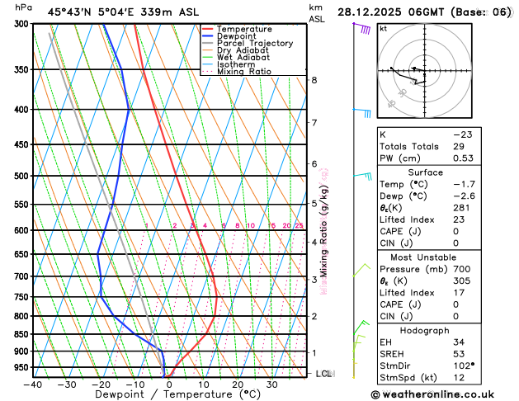
Task: Click the 300 pressure level label
Action: pos(23,24)
